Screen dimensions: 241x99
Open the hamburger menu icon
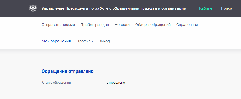coord(7,8)
